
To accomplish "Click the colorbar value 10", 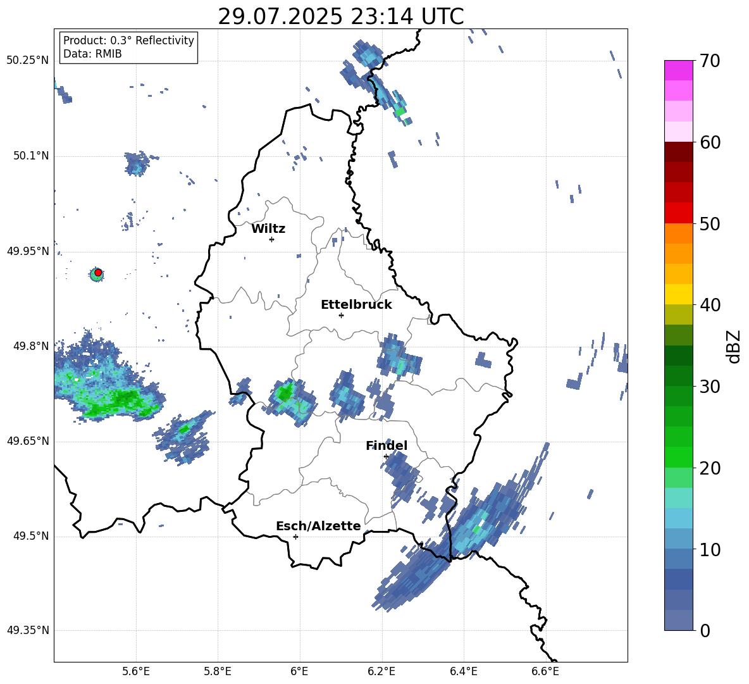I will (710, 549).
